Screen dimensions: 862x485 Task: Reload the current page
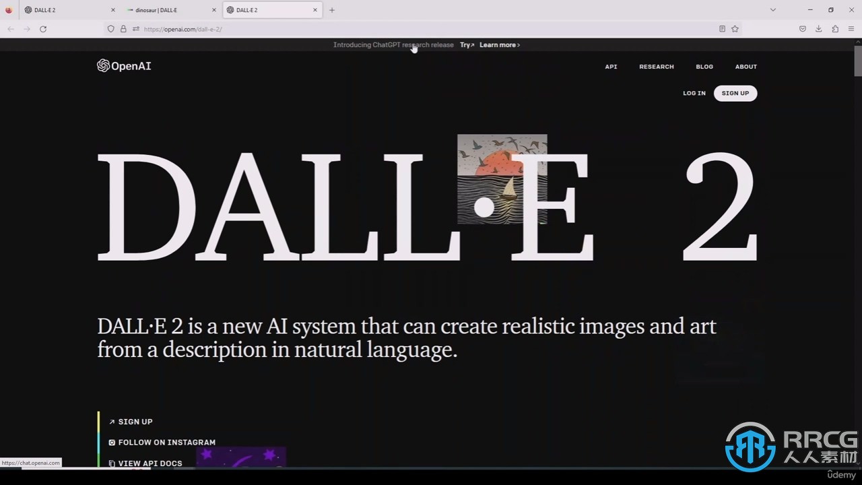pyautogui.click(x=43, y=29)
